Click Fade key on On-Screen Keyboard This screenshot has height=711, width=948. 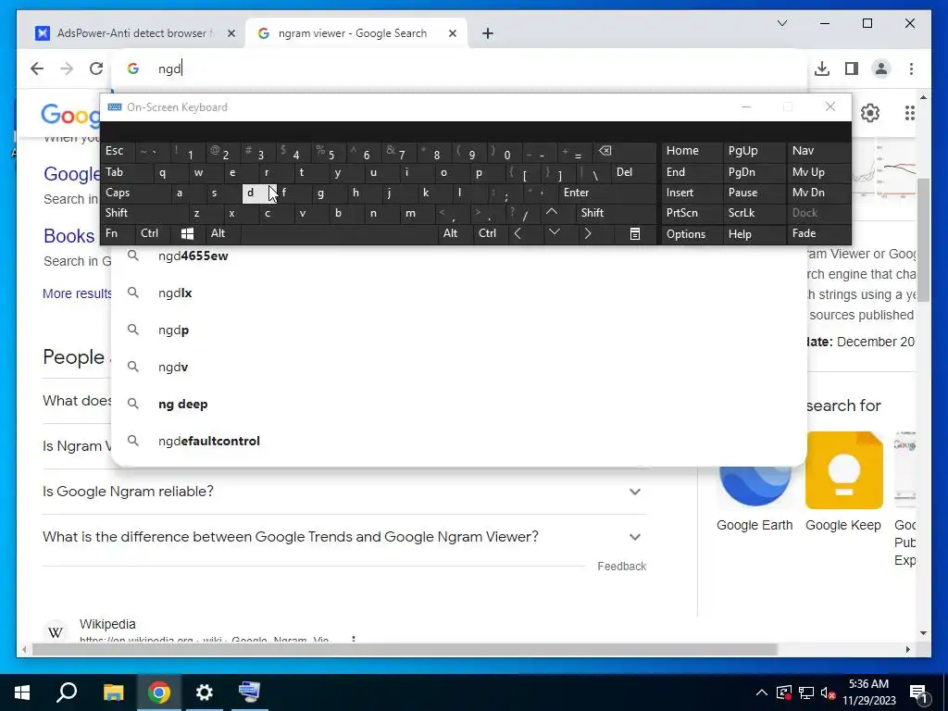(x=818, y=234)
